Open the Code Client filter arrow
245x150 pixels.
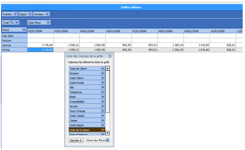(x=103, y=78)
